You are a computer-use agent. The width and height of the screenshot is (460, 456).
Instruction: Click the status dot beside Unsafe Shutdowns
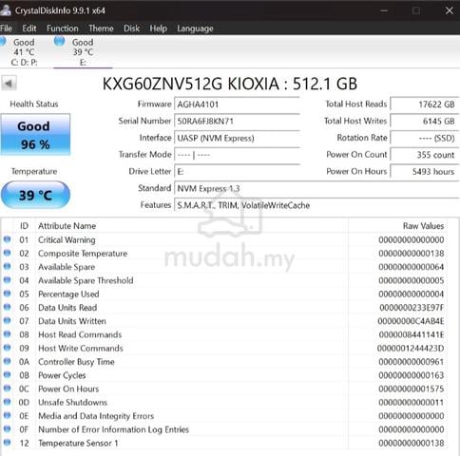(7, 402)
